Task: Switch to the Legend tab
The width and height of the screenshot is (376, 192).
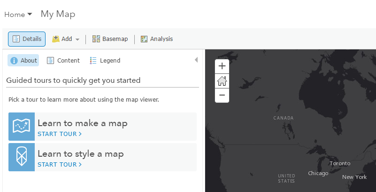Action: tap(105, 61)
